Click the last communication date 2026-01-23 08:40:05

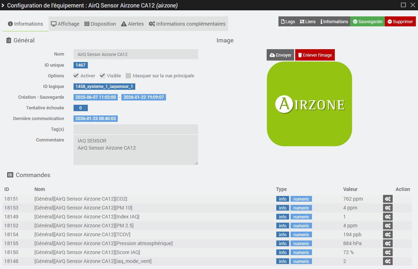(x=95, y=119)
